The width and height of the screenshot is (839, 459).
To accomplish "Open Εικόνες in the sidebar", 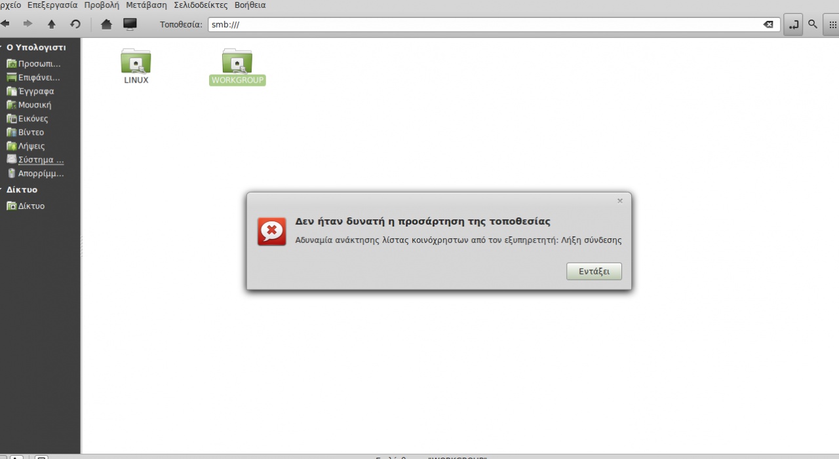I will (28, 119).
